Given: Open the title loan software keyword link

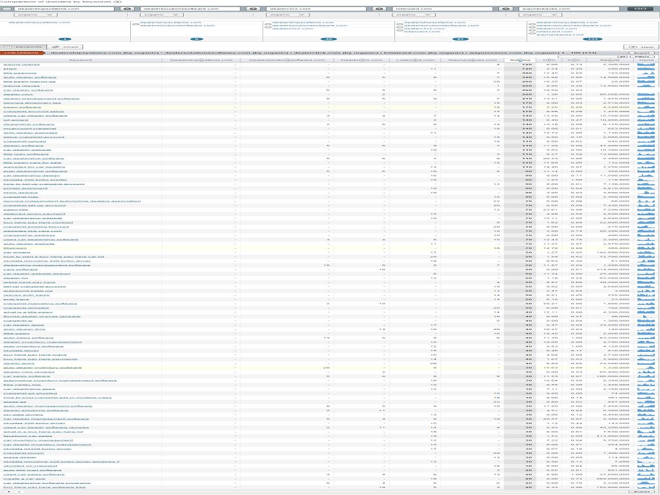Looking at the screenshot, I should 26,154.
